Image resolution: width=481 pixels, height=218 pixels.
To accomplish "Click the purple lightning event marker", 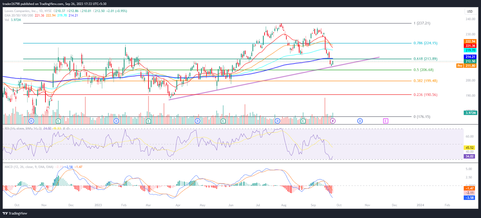I will pyautogui.click(x=333, y=121).
